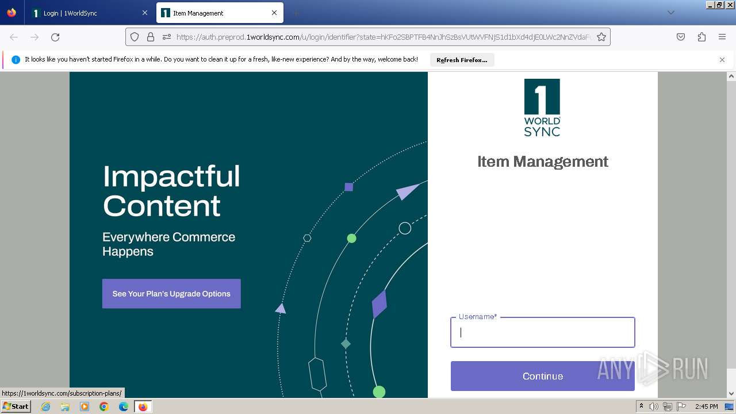Open the network tray icon
736x414 pixels.
(x=667, y=407)
